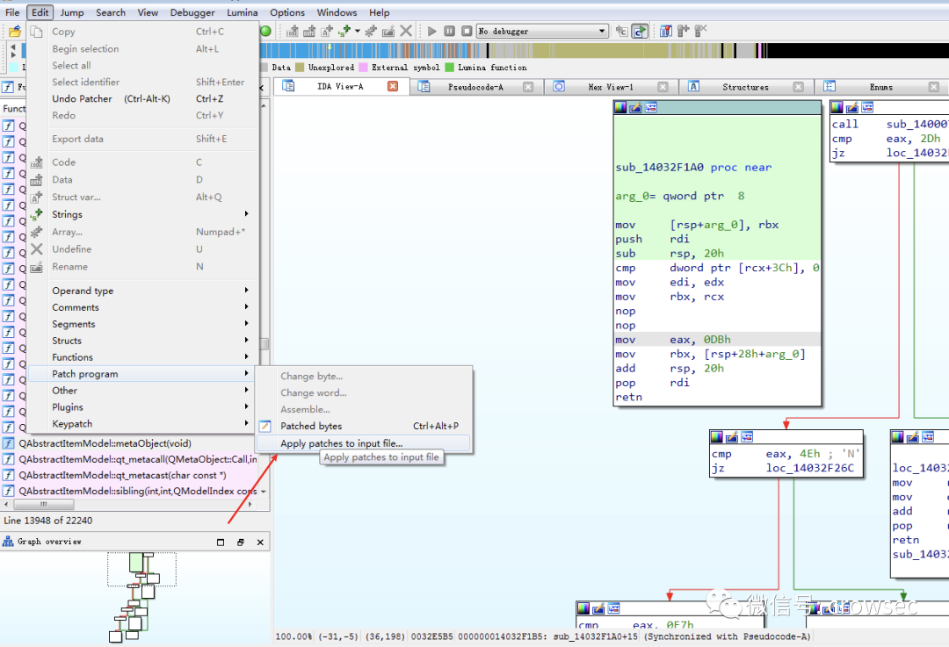Click the color icon on 'call sub_14000' node

click(x=837, y=108)
